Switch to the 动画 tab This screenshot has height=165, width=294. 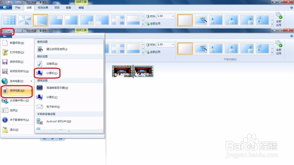(x=29, y=8)
